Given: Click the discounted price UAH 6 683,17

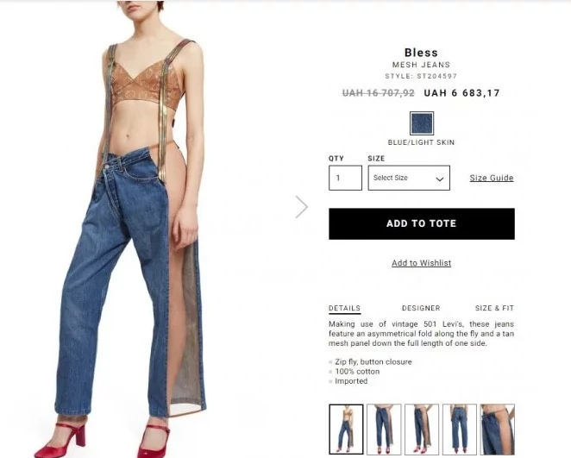Looking at the screenshot, I should (x=462, y=93).
